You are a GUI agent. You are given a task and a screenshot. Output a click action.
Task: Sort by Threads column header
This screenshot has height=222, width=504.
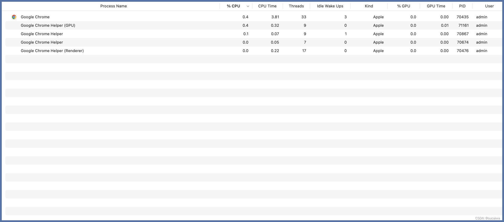[296, 6]
